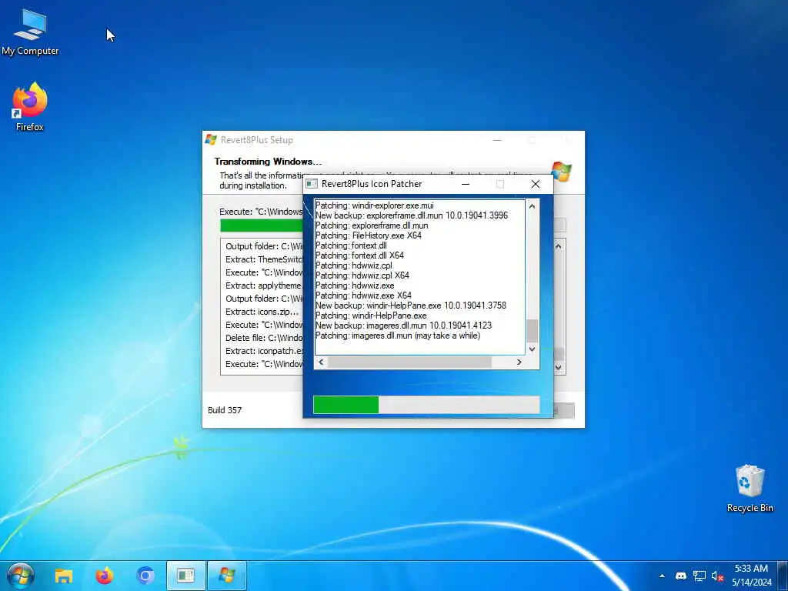Select 'New backup: windir-HelpPane.exe 10.0.19041.3758' line

click(x=411, y=306)
